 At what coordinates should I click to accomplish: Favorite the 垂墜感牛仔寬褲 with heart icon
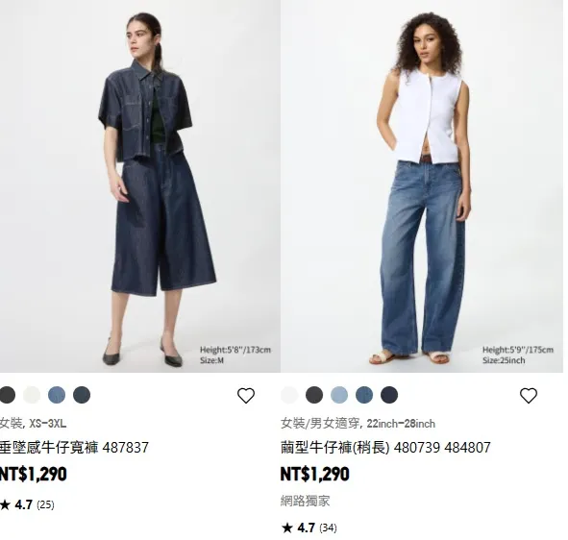[x=246, y=396]
